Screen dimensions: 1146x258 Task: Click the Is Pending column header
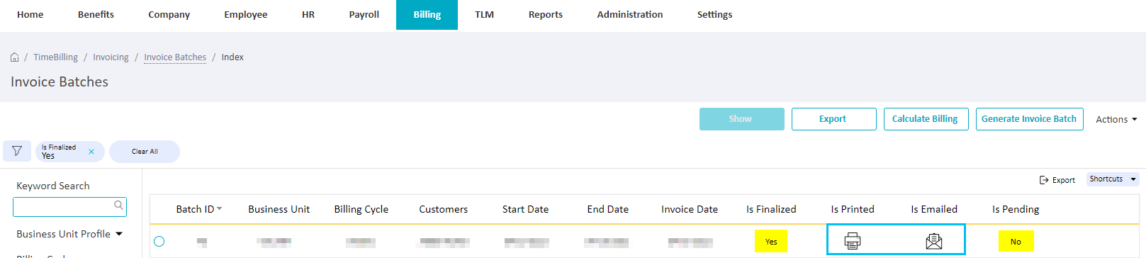tap(1016, 209)
